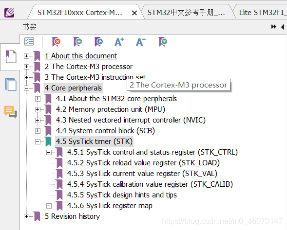Click the 书签 panel title
Image resolution: width=287 pixels, height=230 pixels.
coord(29,27)
